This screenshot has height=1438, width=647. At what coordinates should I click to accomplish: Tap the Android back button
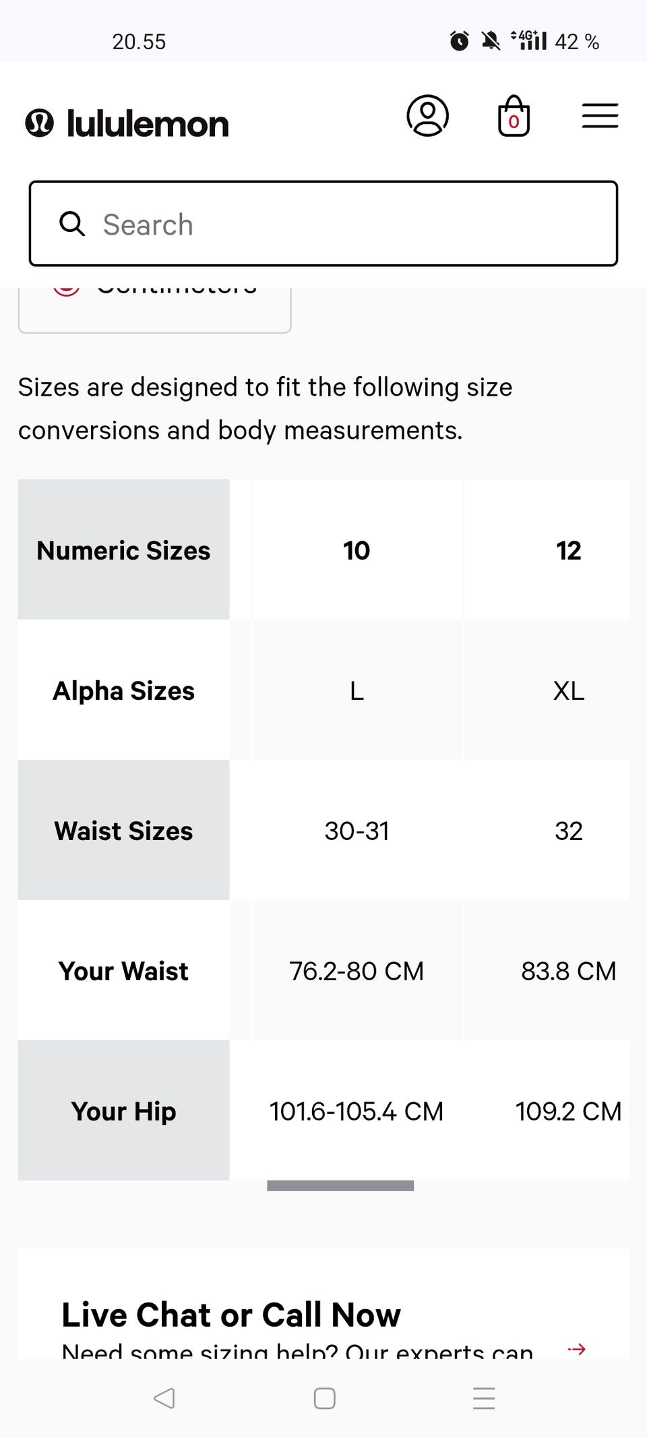point(164,1398)
